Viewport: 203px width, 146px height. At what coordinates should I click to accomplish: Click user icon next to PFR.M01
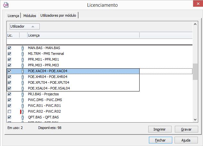tap(23, 59)
